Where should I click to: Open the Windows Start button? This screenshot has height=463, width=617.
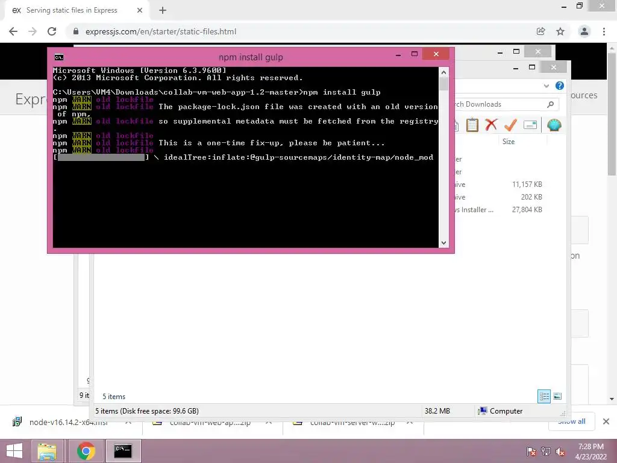pyautogui.click(x=14, y=451)
